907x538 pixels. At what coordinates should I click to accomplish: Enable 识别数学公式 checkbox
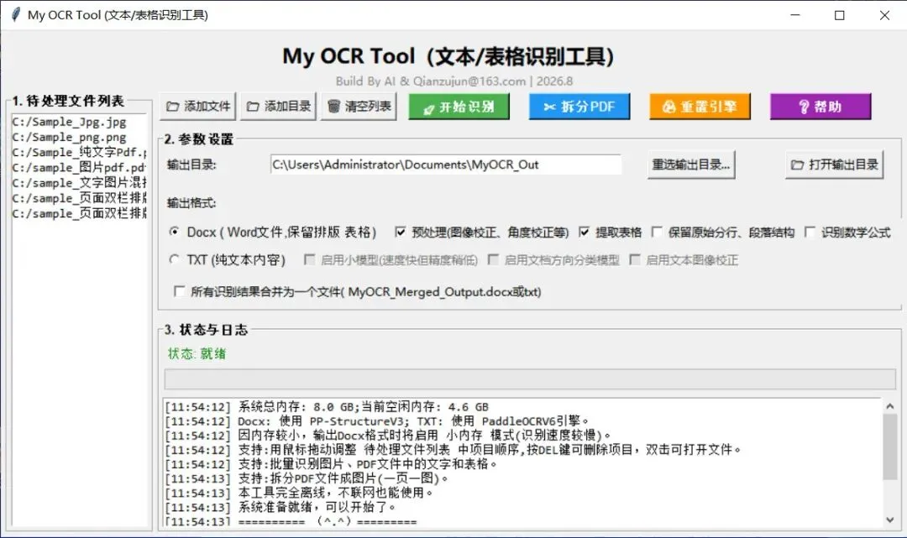(810, 232)
